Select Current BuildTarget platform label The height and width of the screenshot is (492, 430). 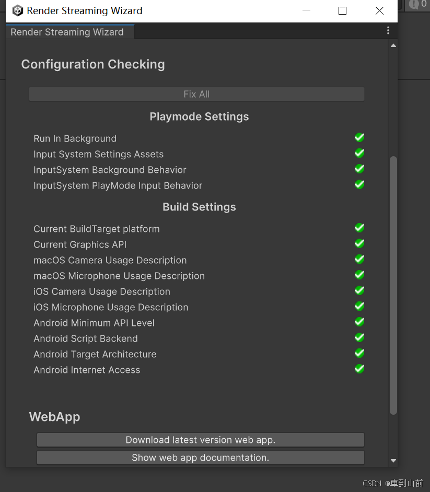pos(96,229)
